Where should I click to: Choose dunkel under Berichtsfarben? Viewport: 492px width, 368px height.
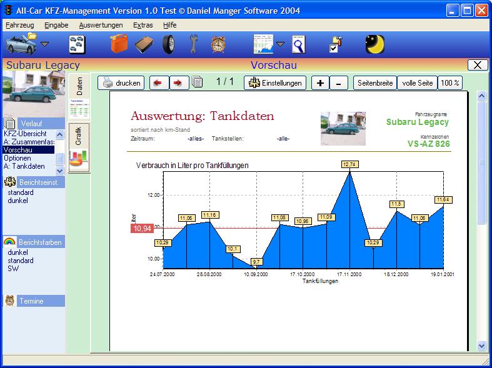point(18,252)
